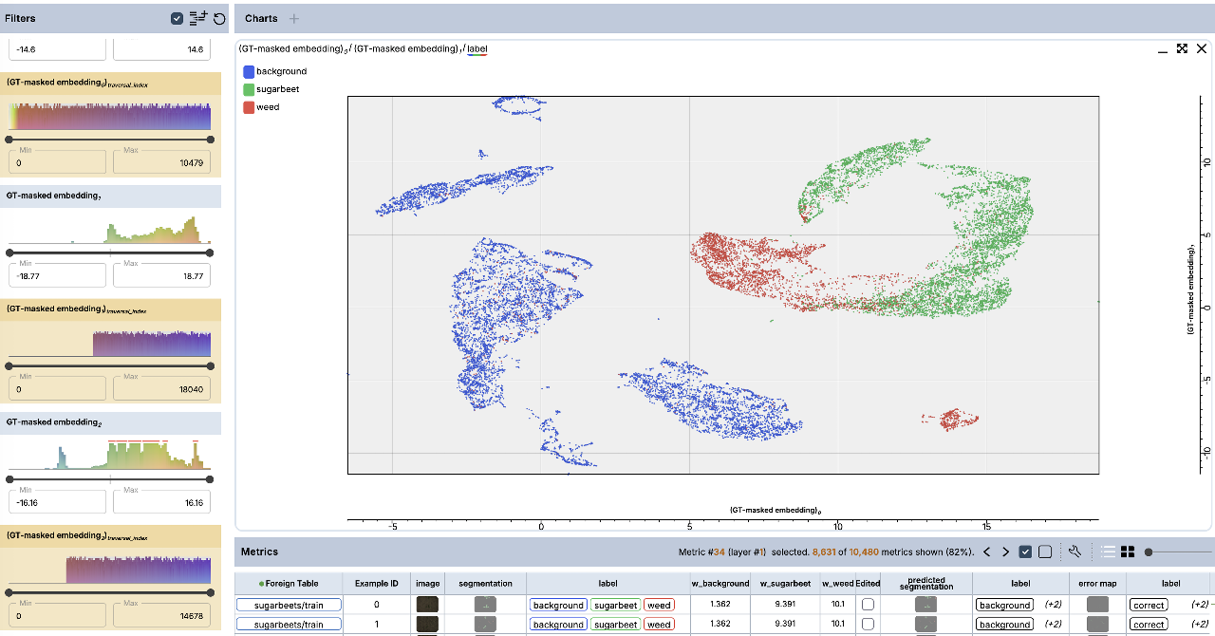Screen dimensions: 1215x636
Task: Open the metrics wrench settings icon
Action: click(x=1075, y=552)
